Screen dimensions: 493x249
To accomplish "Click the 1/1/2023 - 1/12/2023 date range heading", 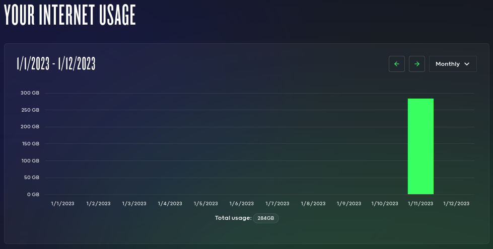I will tap(56, 64).
